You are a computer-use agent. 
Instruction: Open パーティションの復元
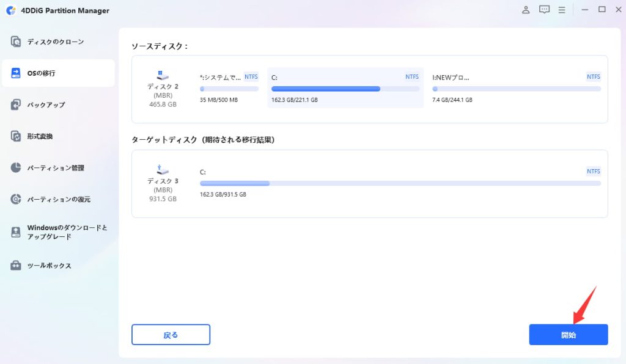click(58, 199)
